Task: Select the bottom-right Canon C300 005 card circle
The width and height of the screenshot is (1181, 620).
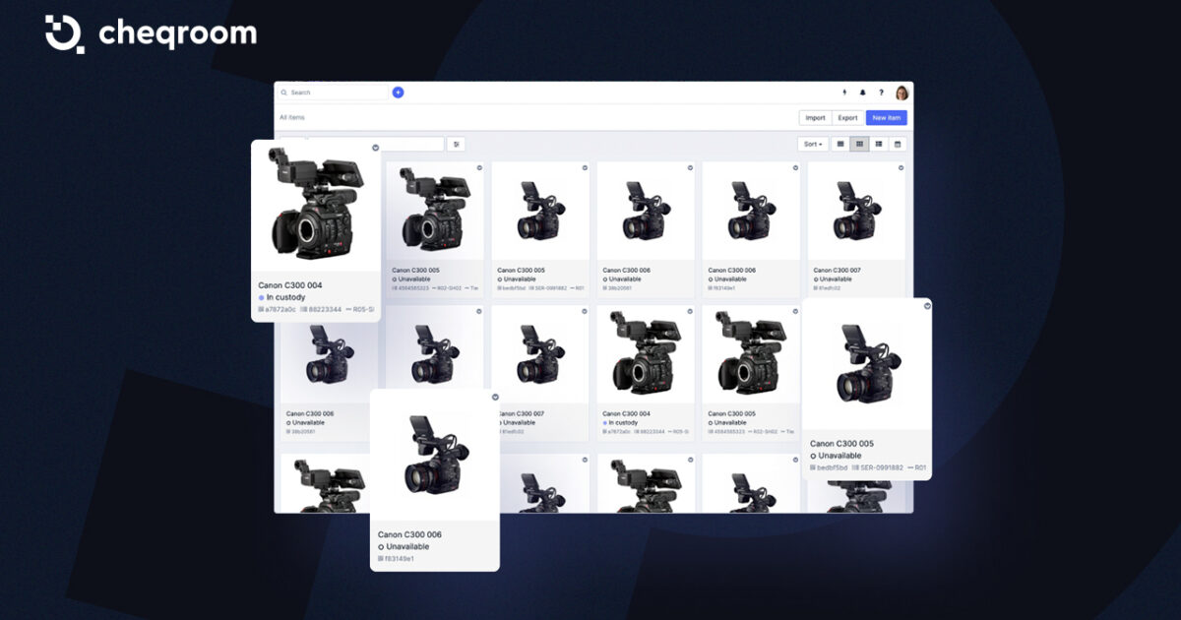Action: (x=925, y=306)
